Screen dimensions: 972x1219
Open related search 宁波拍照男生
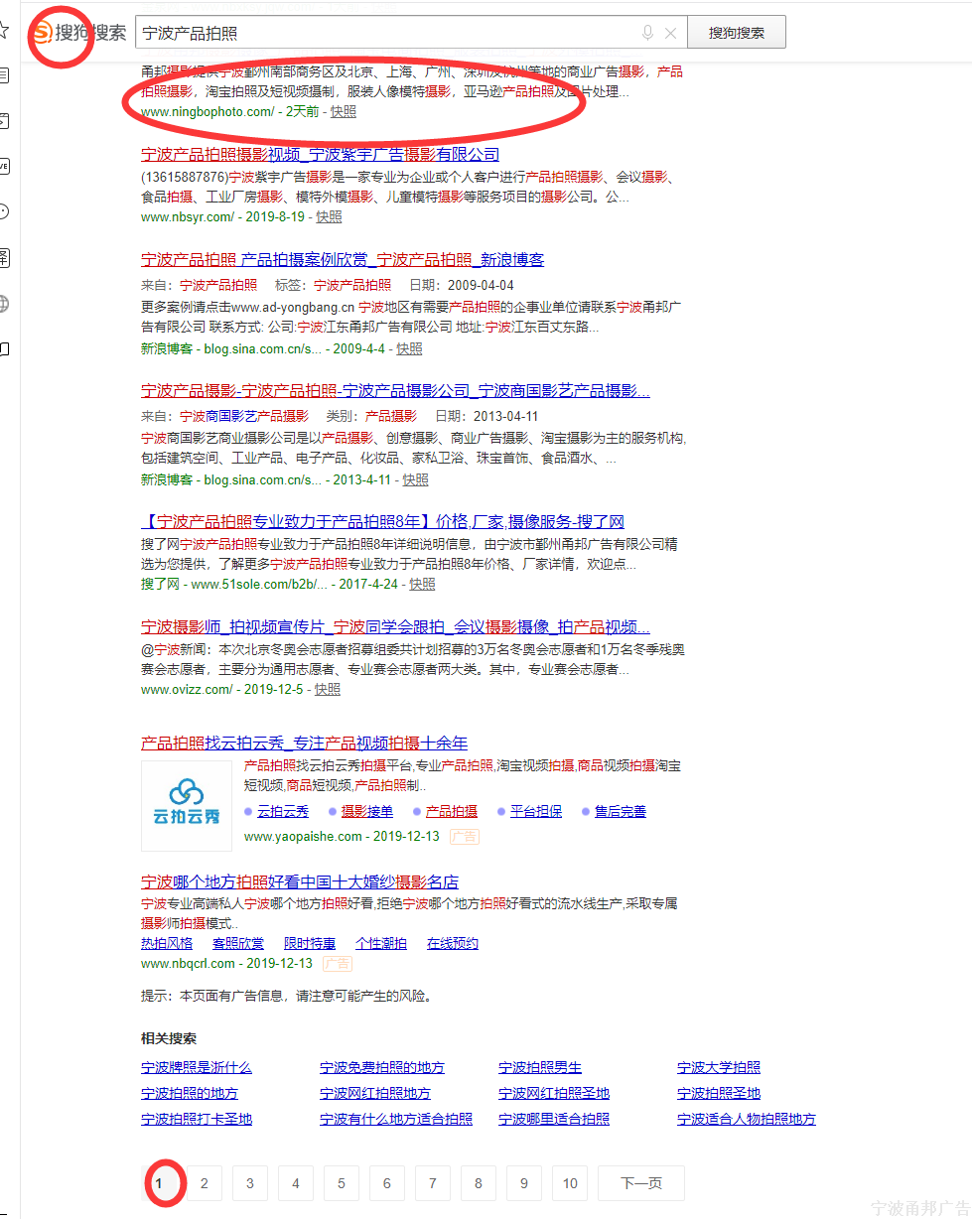point(540,1068)
